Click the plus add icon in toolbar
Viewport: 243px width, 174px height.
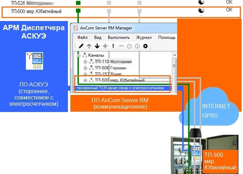pos(105,46)
